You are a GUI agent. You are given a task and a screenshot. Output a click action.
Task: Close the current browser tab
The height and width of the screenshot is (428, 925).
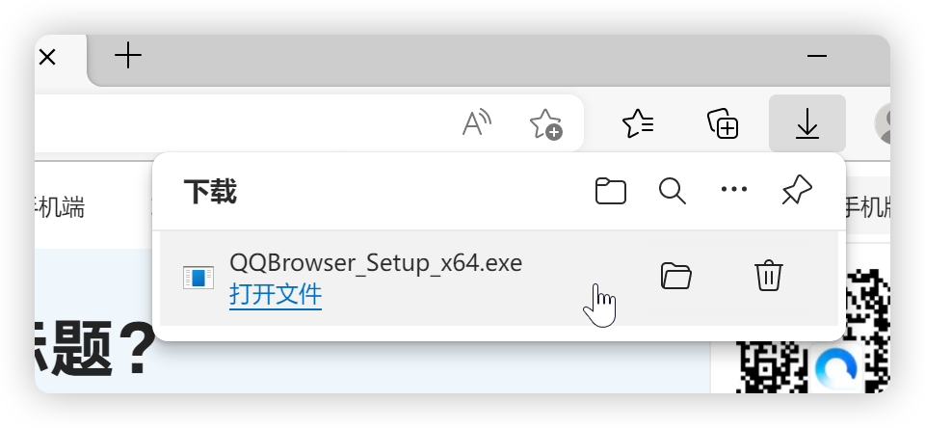coord(47,57)
